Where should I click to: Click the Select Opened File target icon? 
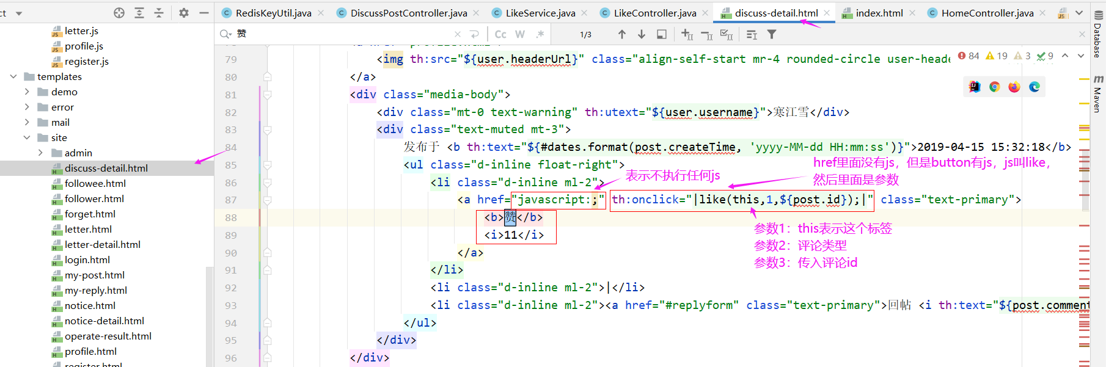tap(119, 13)
